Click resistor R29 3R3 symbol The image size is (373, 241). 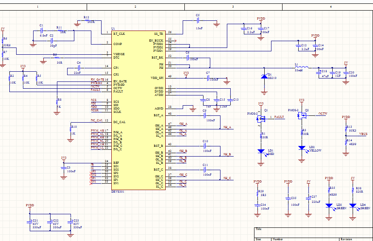click(x=257, y=193)
